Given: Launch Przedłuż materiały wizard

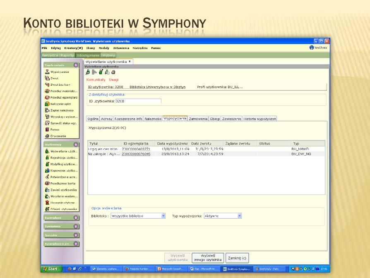Looking at the screenshot, I should point(61,91).
